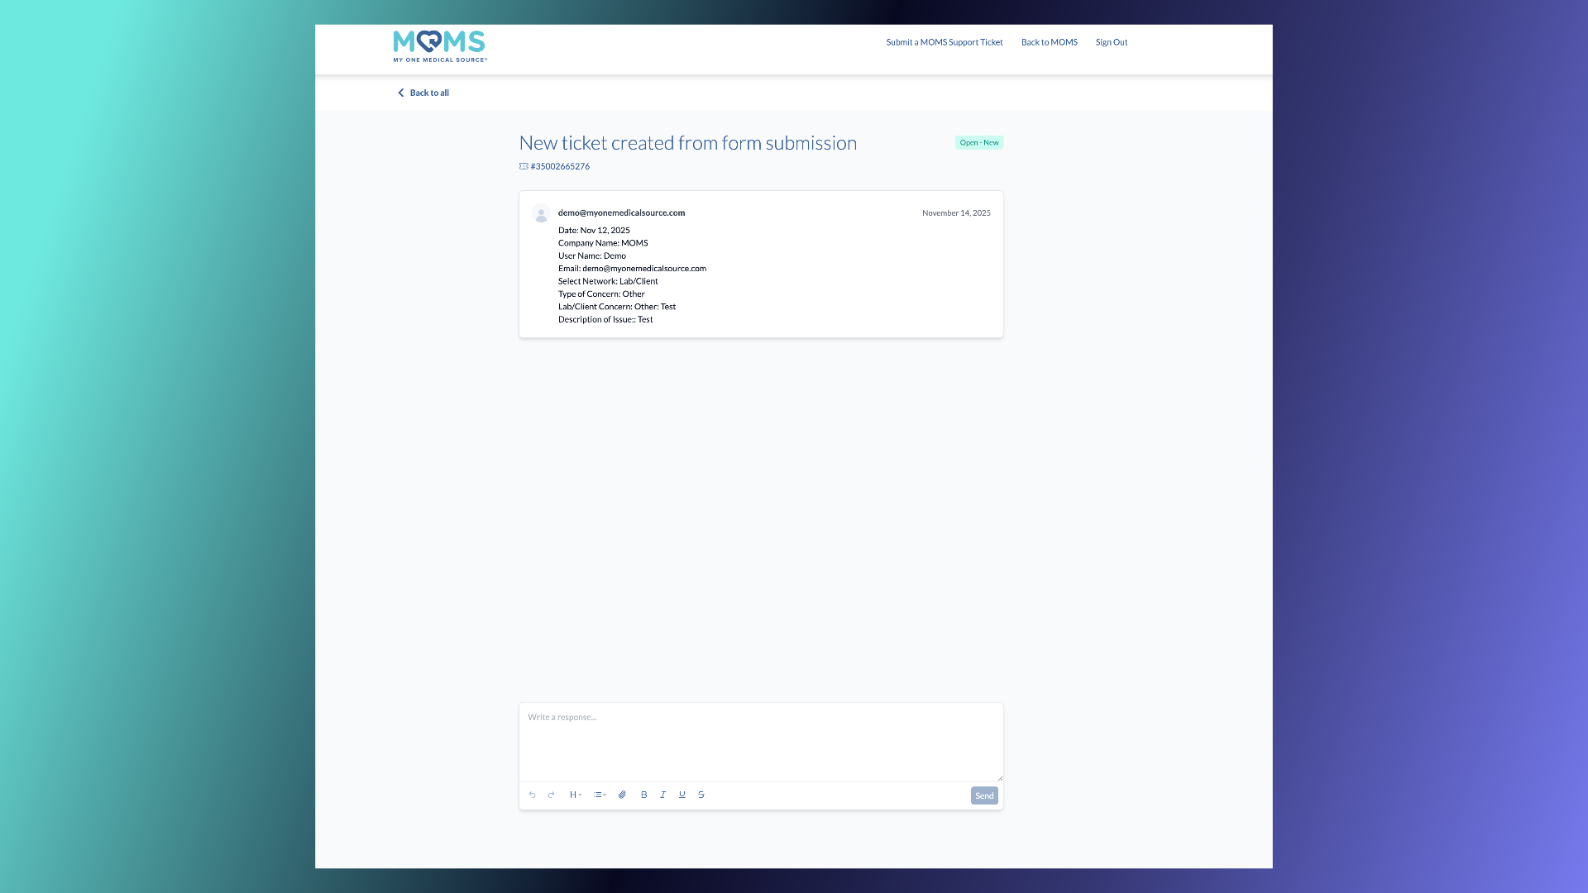Image resolution: width=1588 pixels, height=893 pixels.
Task: Click Sign Out in the header
Action: pyautogui.click(x=1111, y=42)
